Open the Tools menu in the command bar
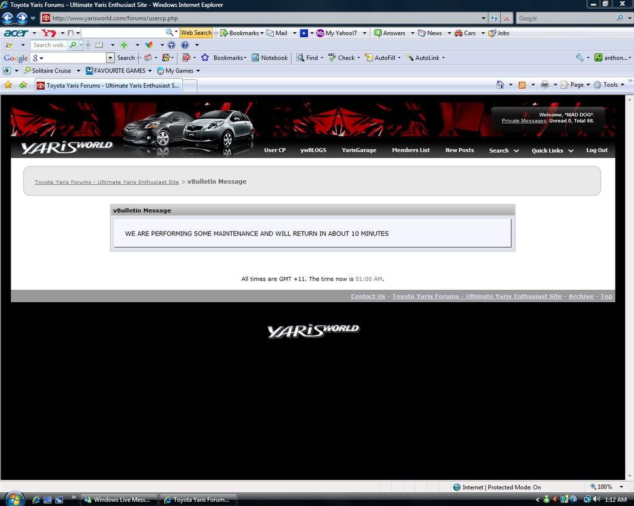634x506 pixels. pos(609,85)
